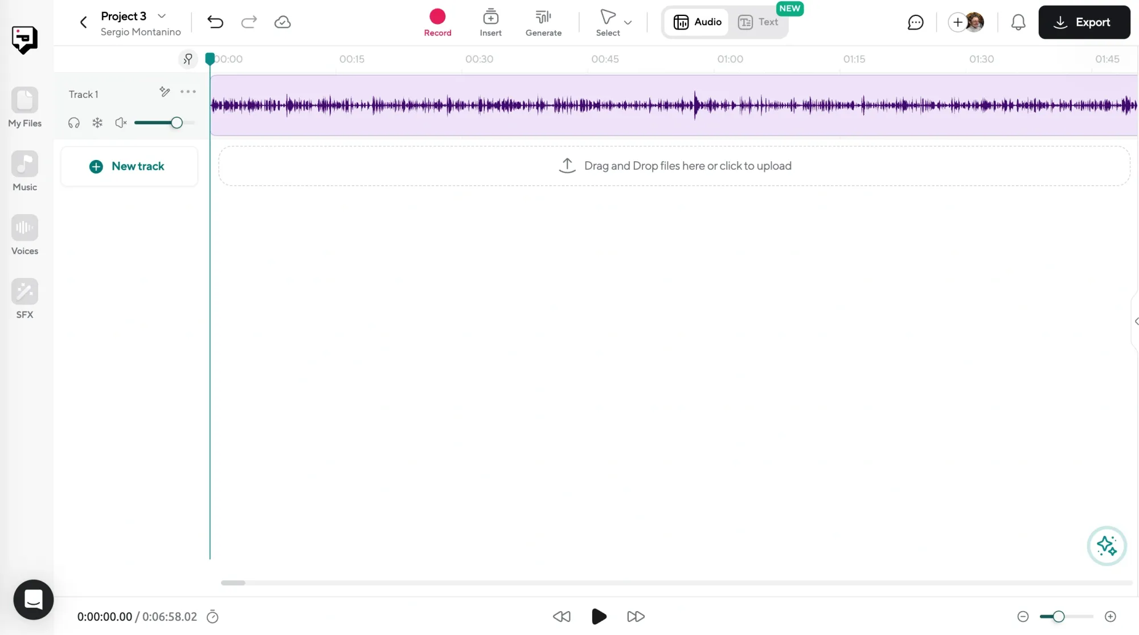
Task: Toggle Track 1 snowflake freeze icon
Action: tap(97, 122)
